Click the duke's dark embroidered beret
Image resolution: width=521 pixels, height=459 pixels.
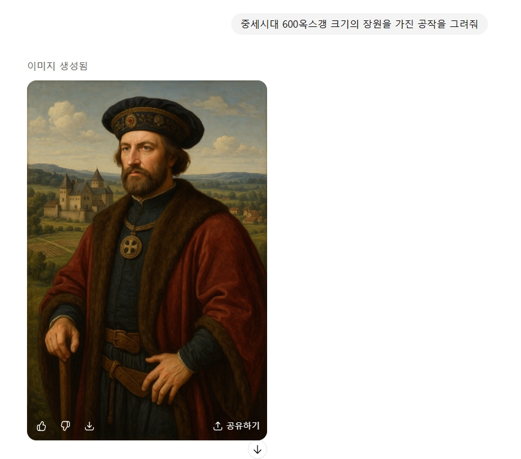[153, 120]
